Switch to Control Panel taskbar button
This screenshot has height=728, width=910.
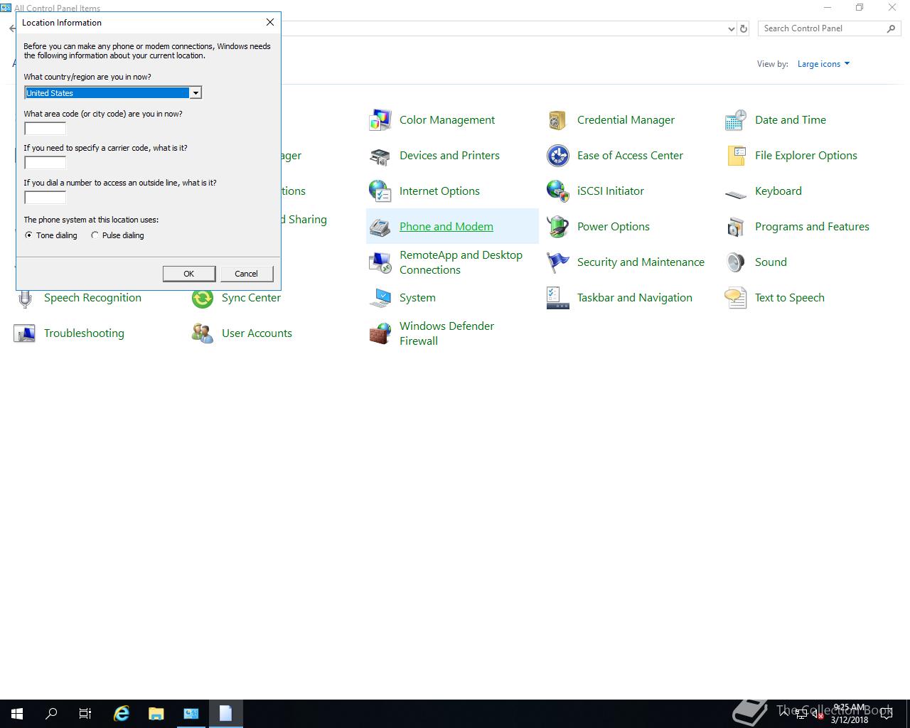pos(191,714)
